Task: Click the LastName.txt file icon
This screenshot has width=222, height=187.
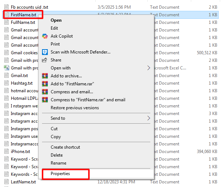Action: click(7, 182)
